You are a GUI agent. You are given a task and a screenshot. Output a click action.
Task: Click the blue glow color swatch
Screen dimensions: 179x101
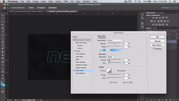point(104,50)
